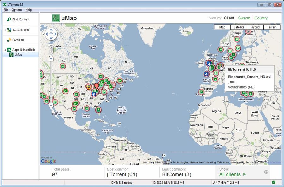Click the download speed D: 282.3 kB/s status
Image resolution: width=284 pixels, height=187 pixels.
[169, 183]
